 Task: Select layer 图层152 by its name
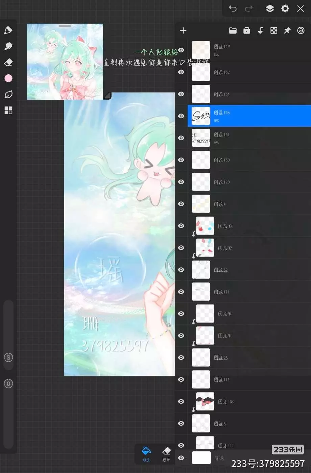tap(222, 72)
